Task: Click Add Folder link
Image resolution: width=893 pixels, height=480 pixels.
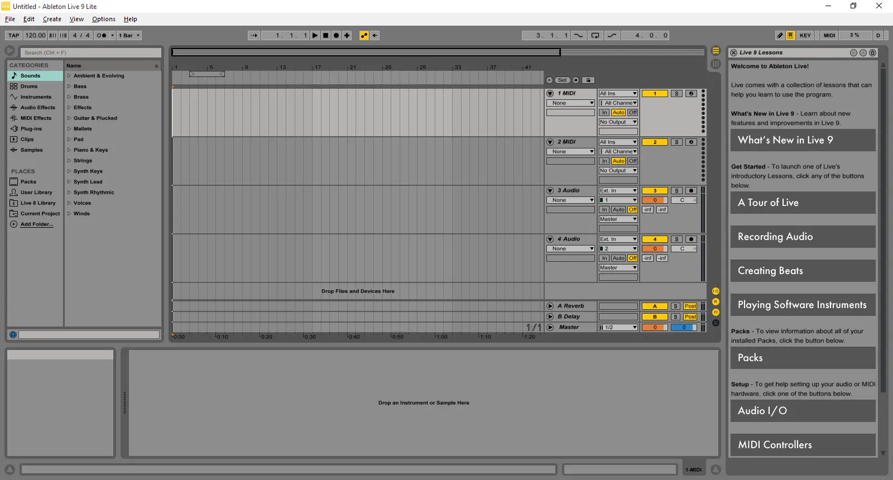Action: coord(37,224)
